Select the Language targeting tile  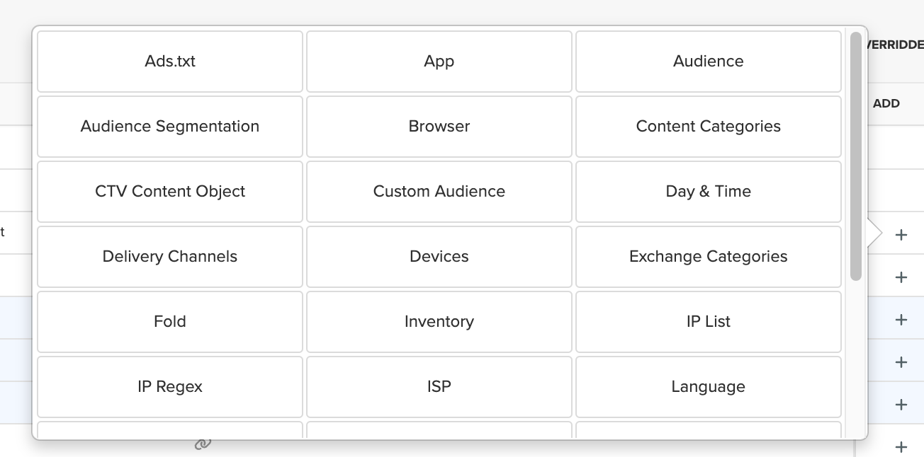[x=709, y=387]
